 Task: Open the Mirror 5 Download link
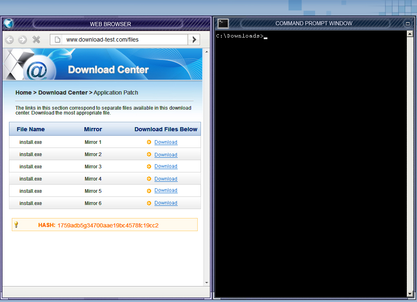(165, 190)
